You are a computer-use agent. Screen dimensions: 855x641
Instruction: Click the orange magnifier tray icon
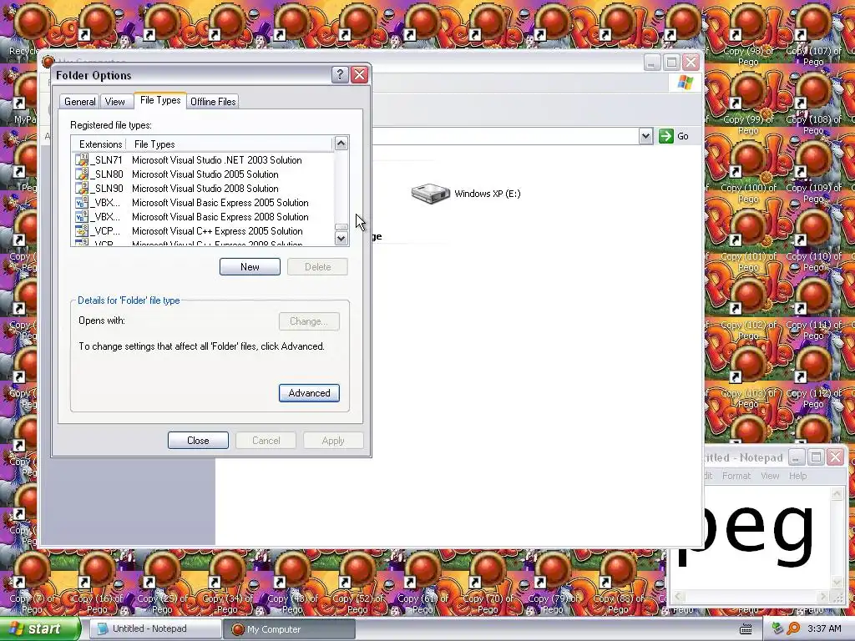click(x=793, y=628)
